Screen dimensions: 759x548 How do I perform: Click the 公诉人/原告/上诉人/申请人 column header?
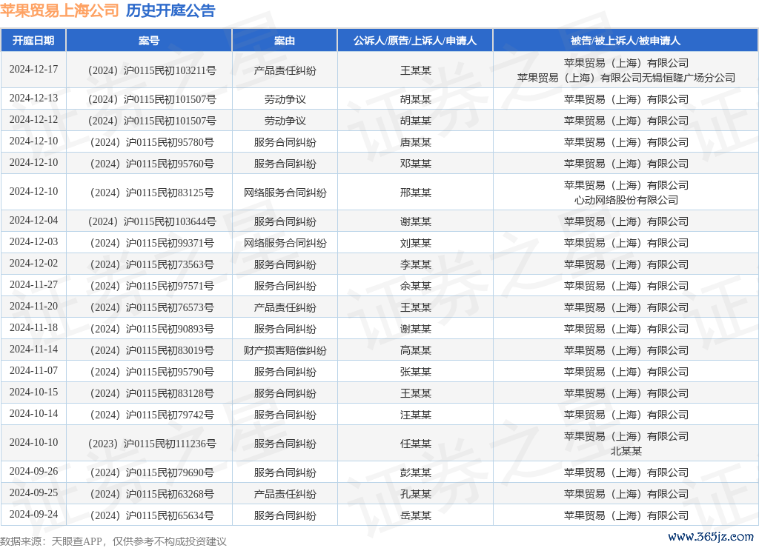(415, 41)
